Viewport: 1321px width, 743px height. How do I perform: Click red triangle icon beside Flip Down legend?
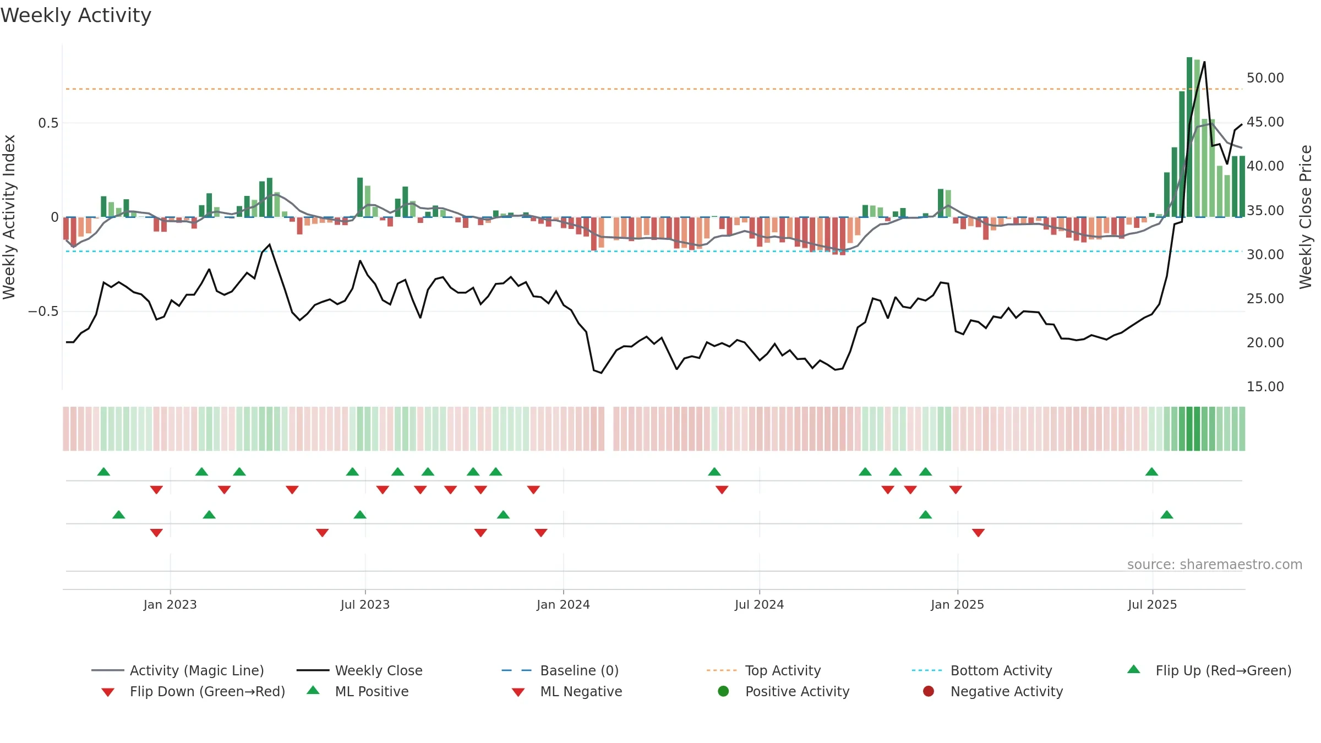pos(108,692)
